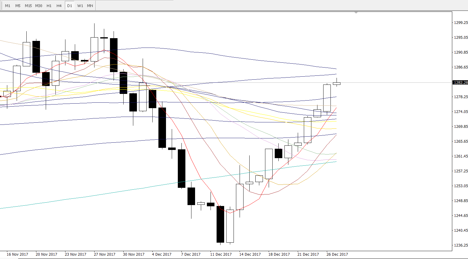Select the M5 timeframe button
The image size is (468, 259).
[18, 6]
